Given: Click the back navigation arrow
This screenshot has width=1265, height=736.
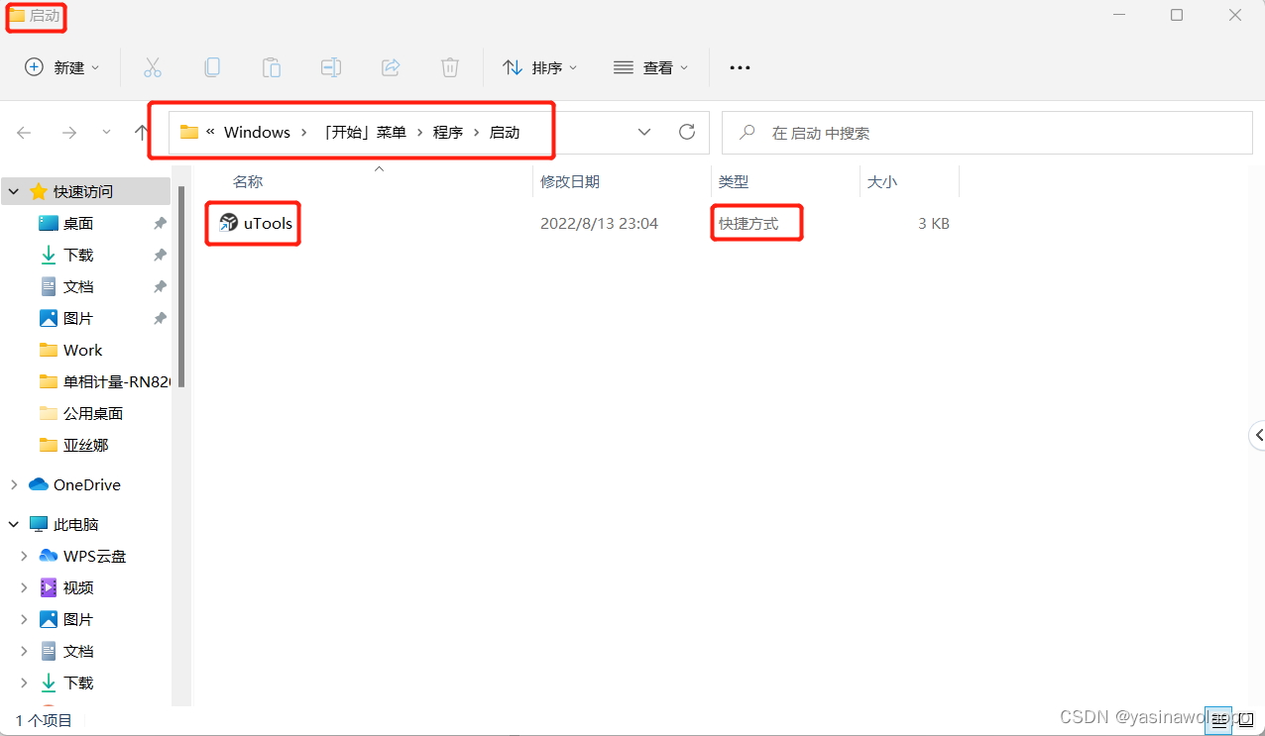Looking at the screenshot, I should tap(24, 132).
